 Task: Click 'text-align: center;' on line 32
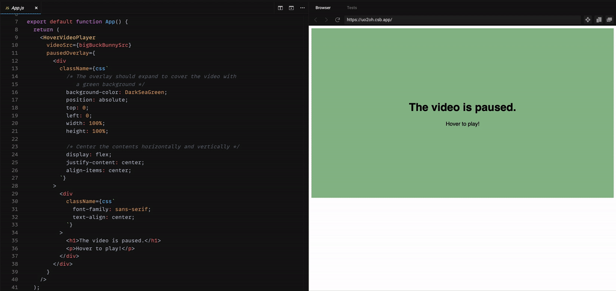(103, 217)
